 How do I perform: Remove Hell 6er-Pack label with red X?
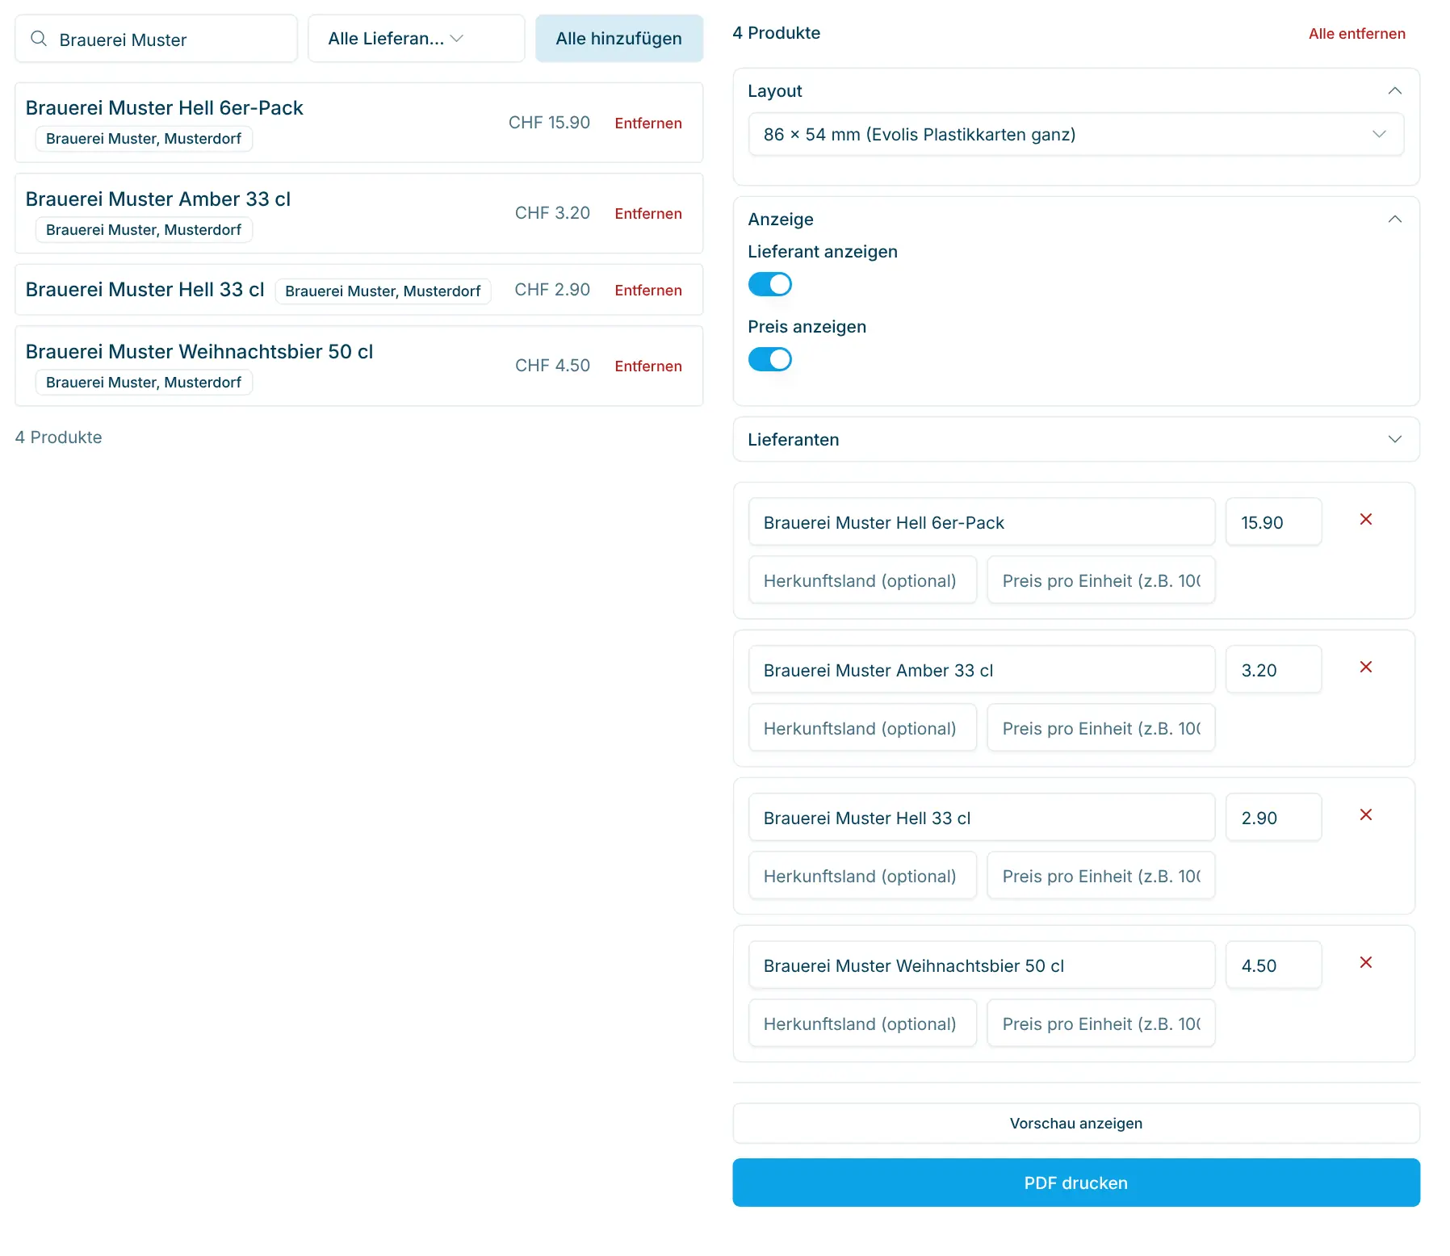coord(1365,520)
